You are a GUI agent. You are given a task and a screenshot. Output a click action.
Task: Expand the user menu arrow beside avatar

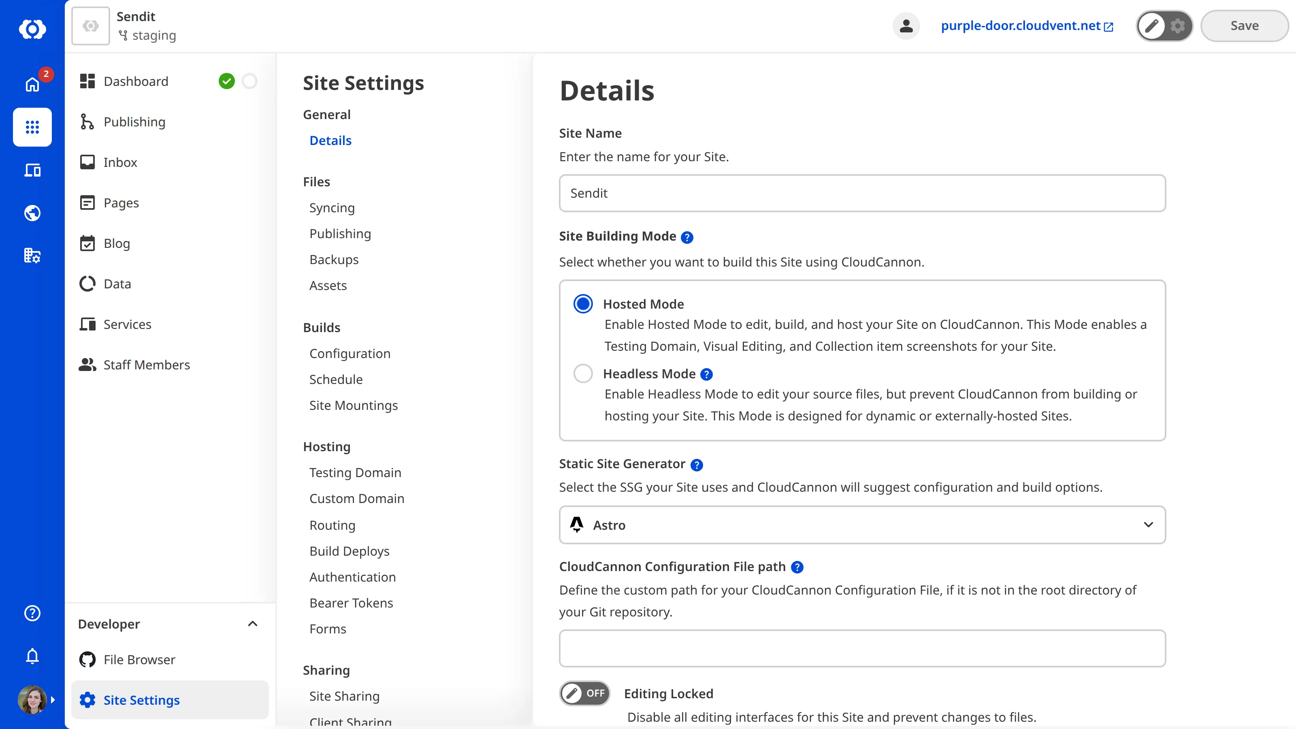point(53,699)
